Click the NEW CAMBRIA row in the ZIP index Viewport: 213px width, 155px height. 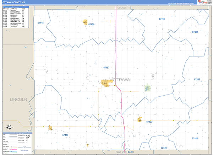pyautogui.click(x=13, y=23)
